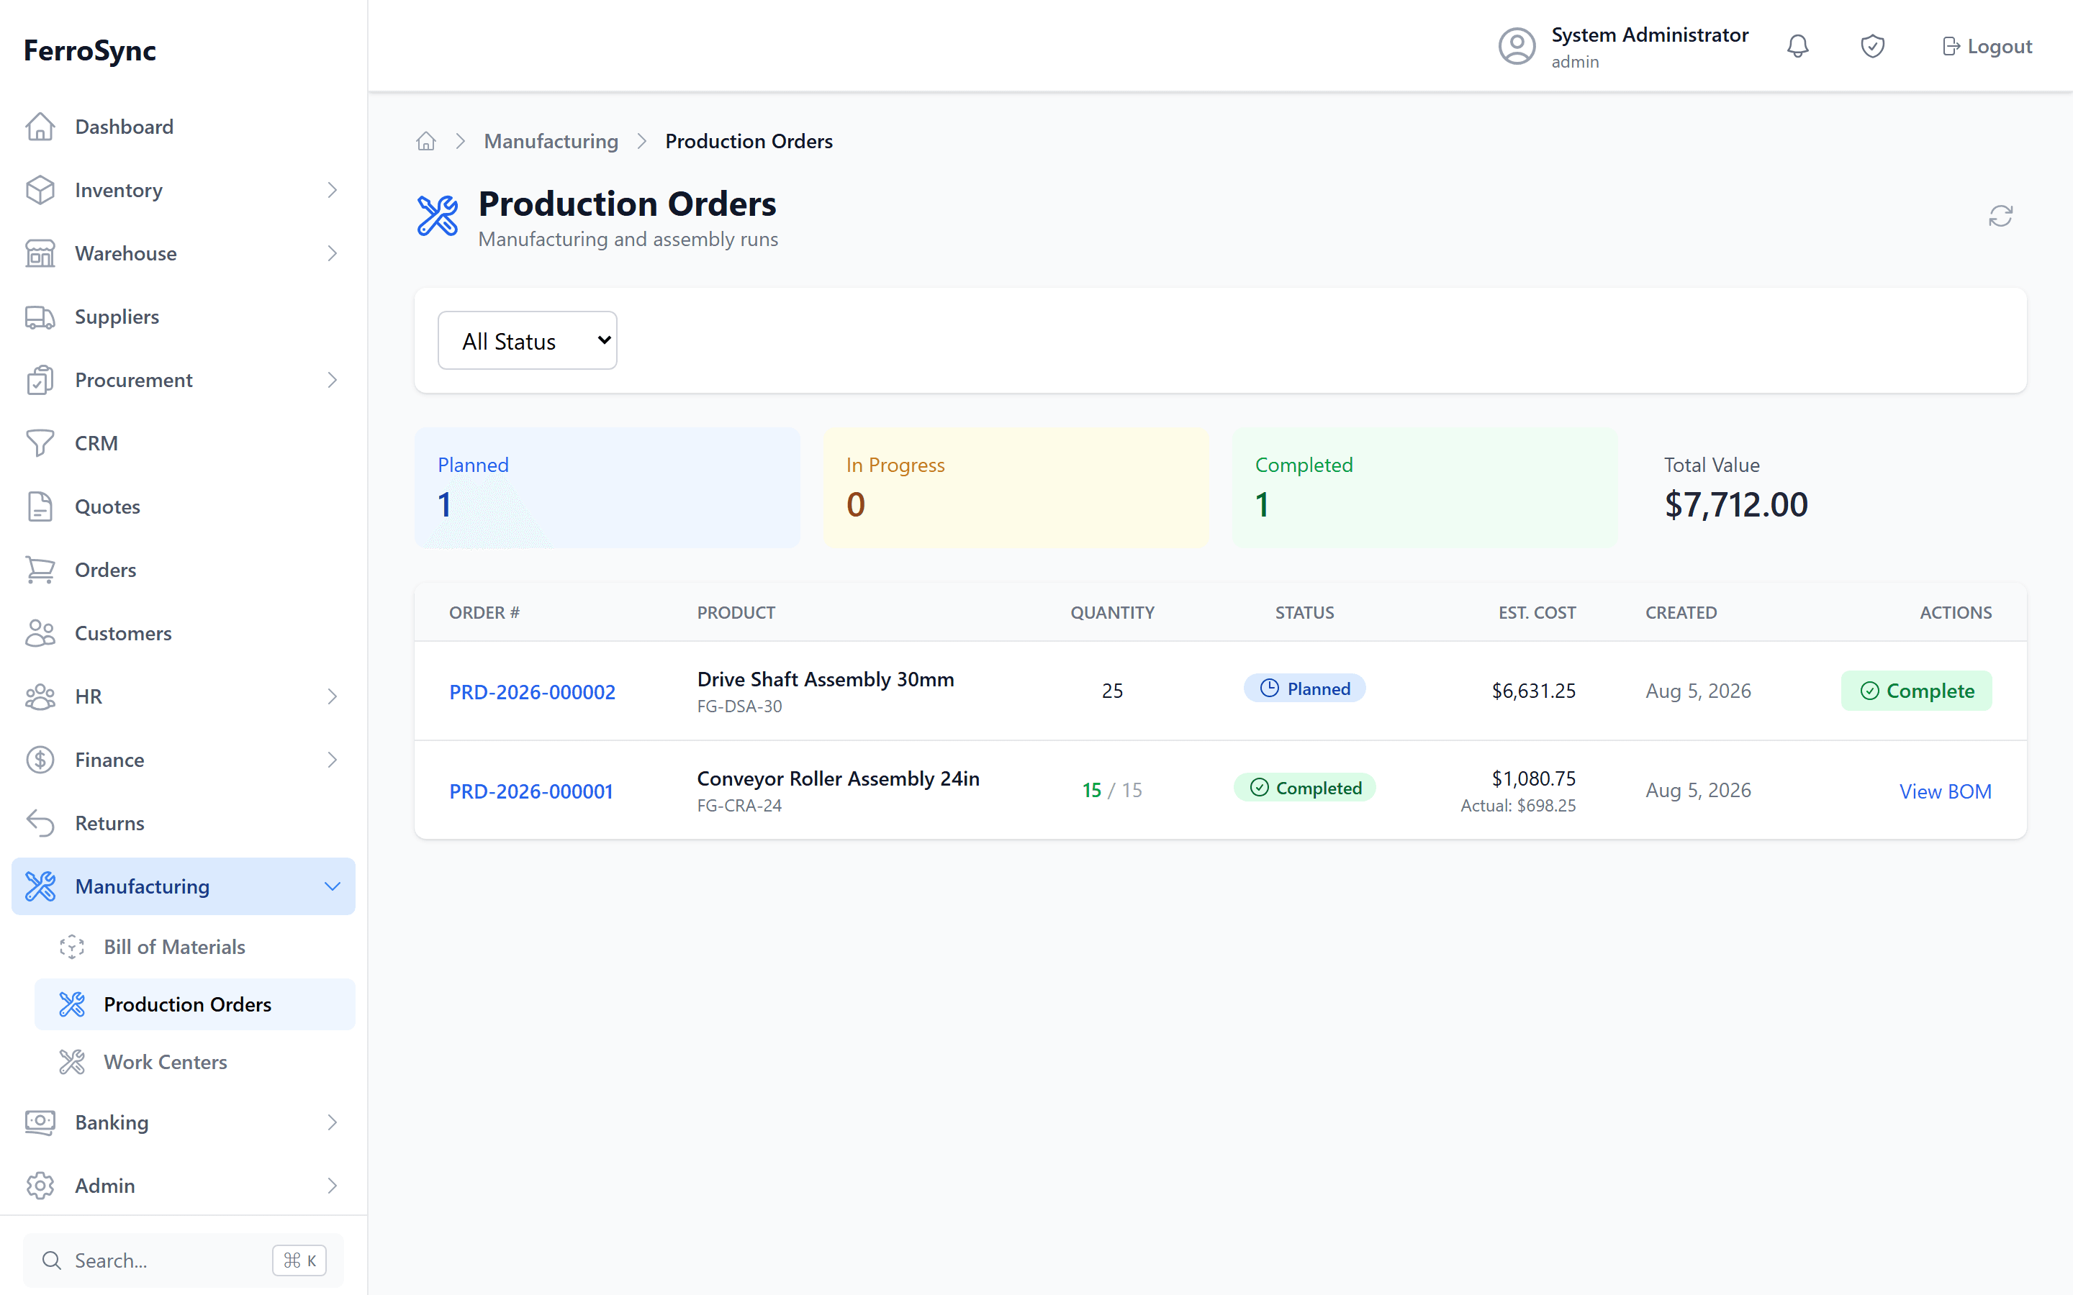2073x1295 pixels.
Task: Click the Actual: $698.25 cost text
Action: pyautogui.click(x=1518, y=805)
